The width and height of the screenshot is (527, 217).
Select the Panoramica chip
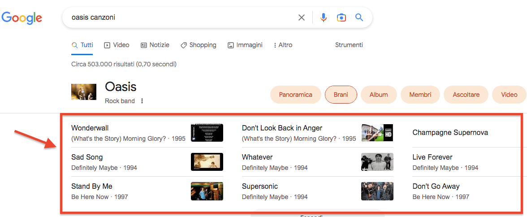click(x=295, y=95)
